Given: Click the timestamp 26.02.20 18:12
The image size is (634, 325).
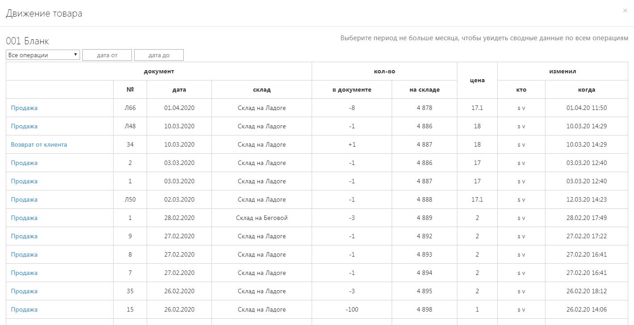Looking at the screenshot, I should click(x=587, y=291).
